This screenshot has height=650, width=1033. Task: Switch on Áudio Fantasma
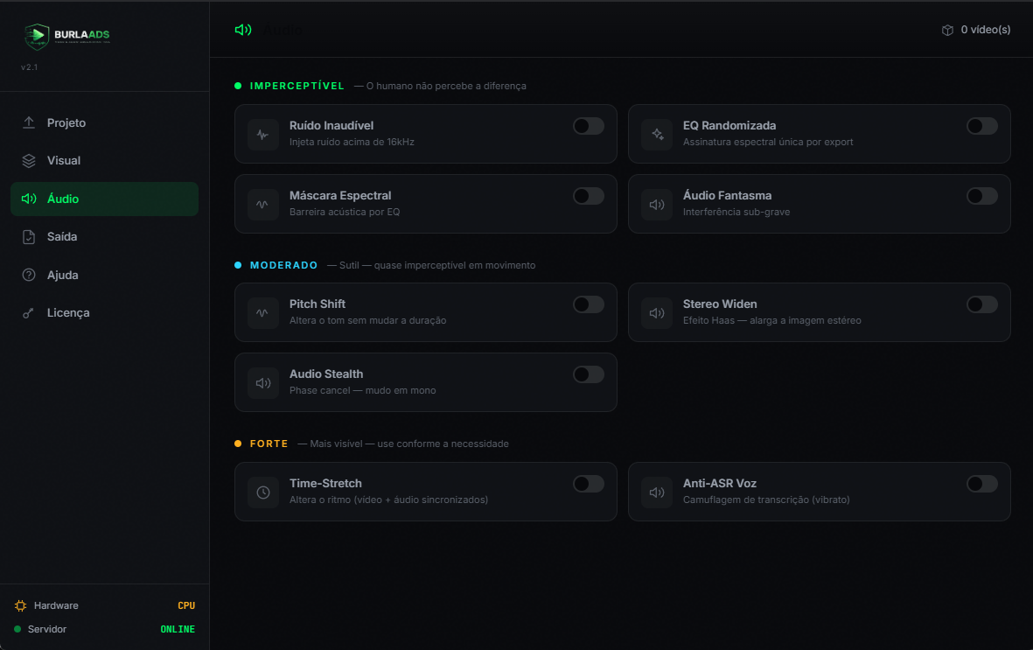coord(981,196)
